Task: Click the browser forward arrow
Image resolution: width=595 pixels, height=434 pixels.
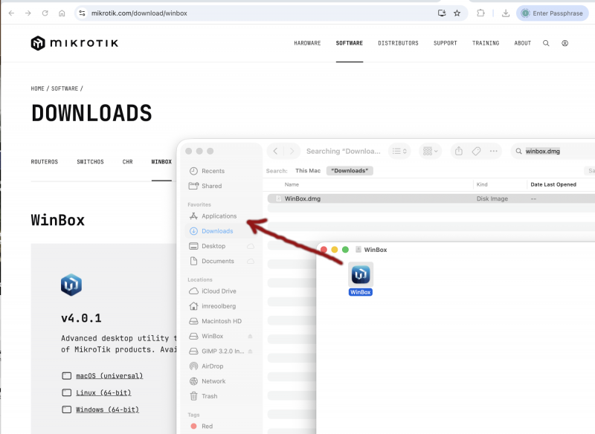Action: 28,13
